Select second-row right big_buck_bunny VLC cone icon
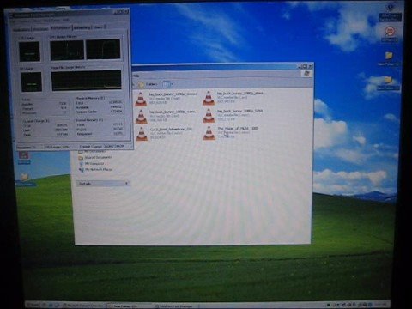The width and height of the screenshot is (412, 309). click(x=209, y=116)
